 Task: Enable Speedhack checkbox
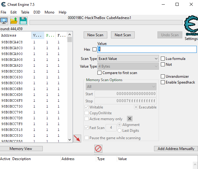click(x=163, y=82)
